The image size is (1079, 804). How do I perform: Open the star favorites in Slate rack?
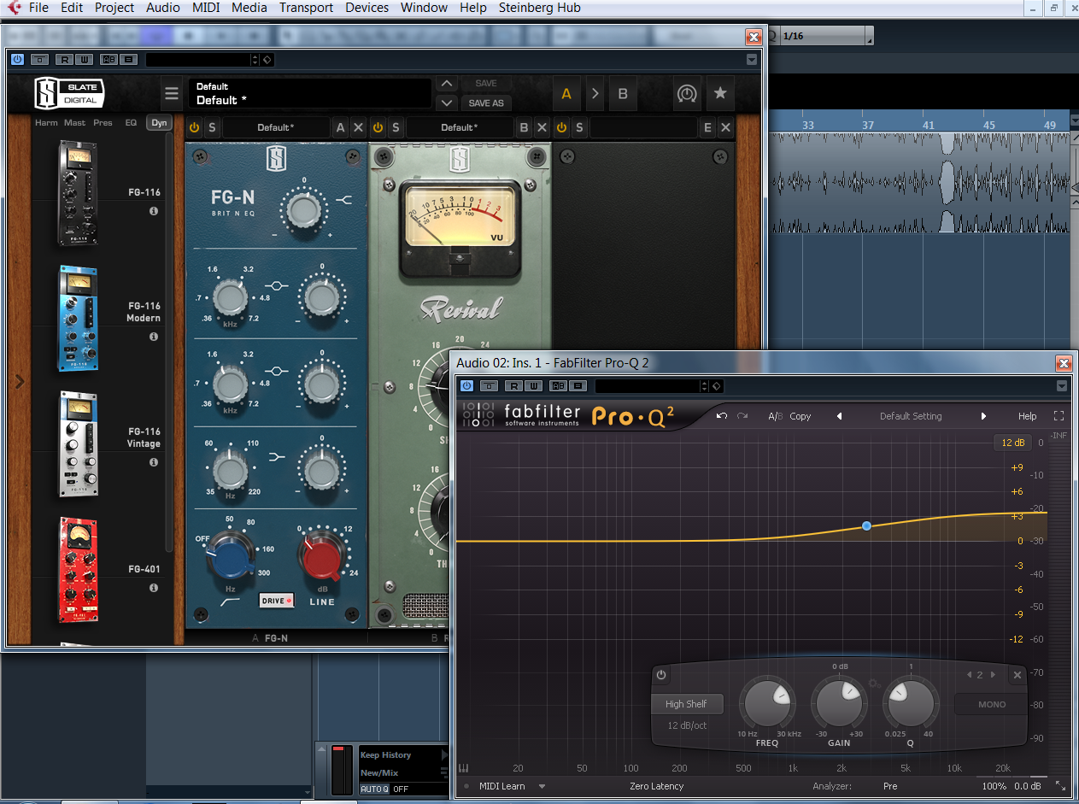[720, 93]
